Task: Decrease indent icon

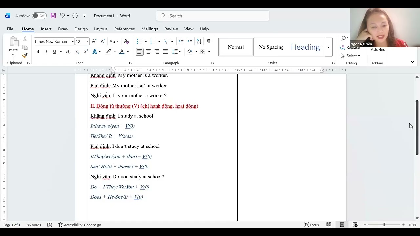Action: coord(181,41)
